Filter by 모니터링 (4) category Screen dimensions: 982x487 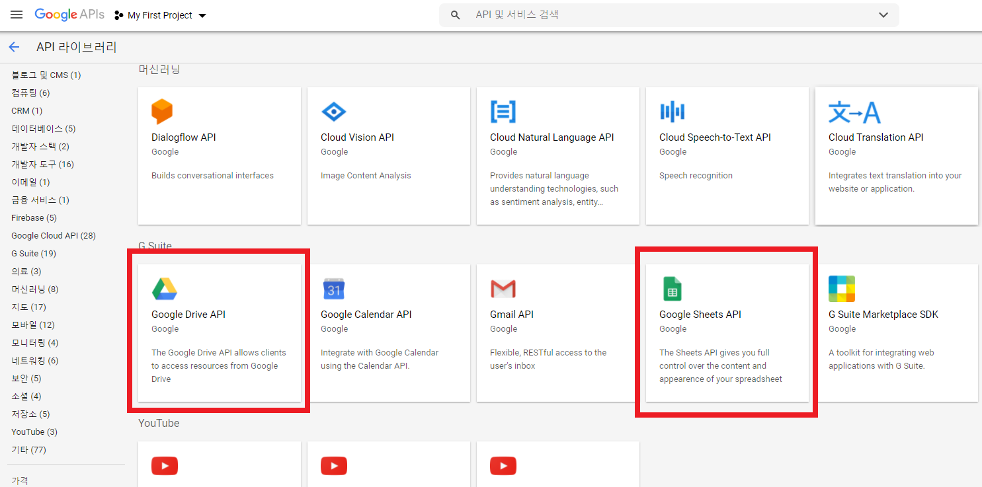pos(35,343)
